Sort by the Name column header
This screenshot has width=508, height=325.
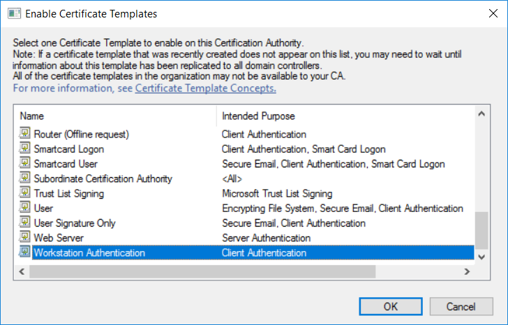[115, 116]
